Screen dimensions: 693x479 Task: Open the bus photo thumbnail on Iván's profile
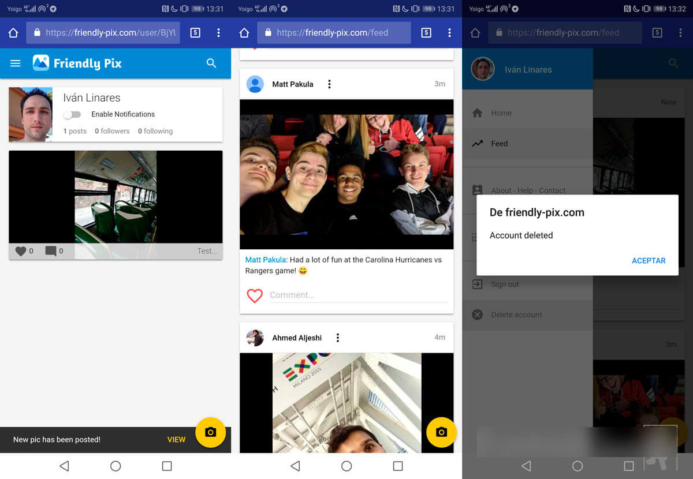[115, 196]
